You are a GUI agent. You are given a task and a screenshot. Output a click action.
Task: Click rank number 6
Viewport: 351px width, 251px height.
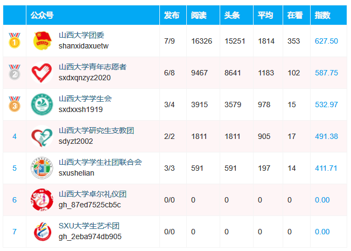point(15,200)
